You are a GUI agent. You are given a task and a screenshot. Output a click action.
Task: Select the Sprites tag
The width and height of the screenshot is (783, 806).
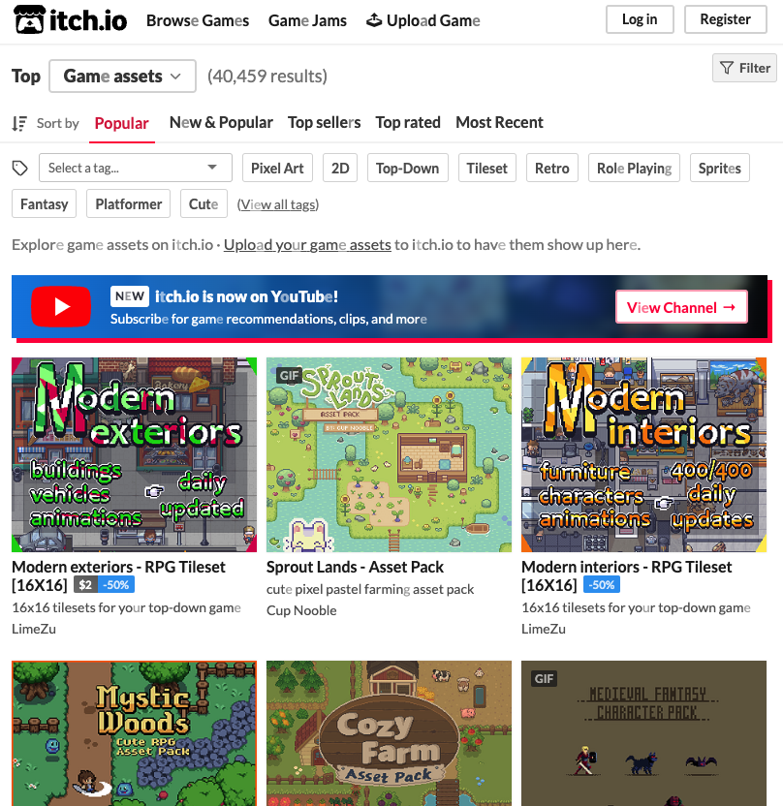tap(719, 169)
